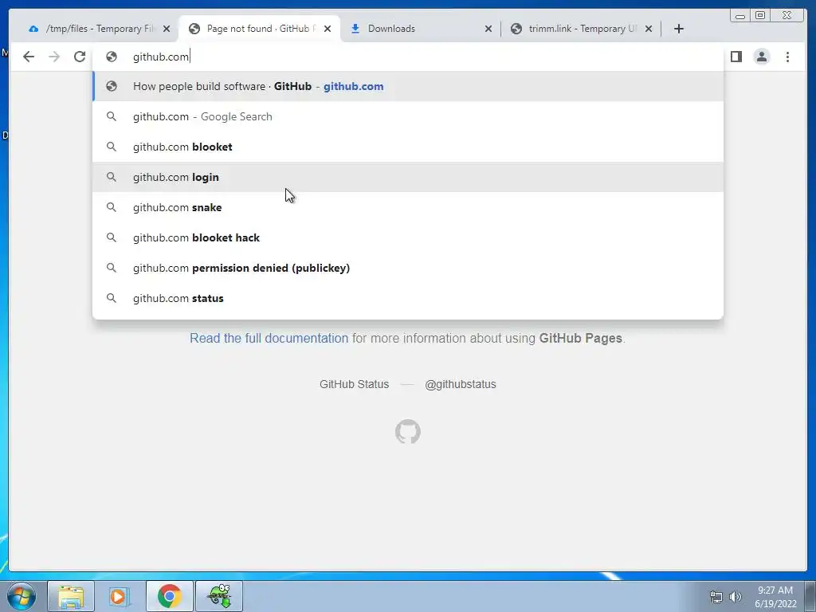816x612 pixels.
Task: Switch to the /tmp/files Temporary Files tab
Action: 99,29
